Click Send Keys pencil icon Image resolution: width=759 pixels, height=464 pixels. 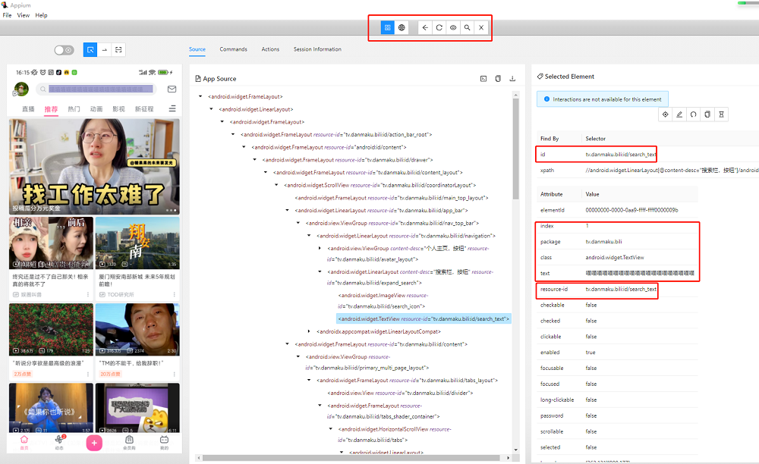point(679,114)
